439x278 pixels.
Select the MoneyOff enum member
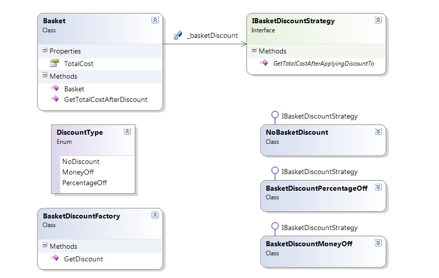78,172
